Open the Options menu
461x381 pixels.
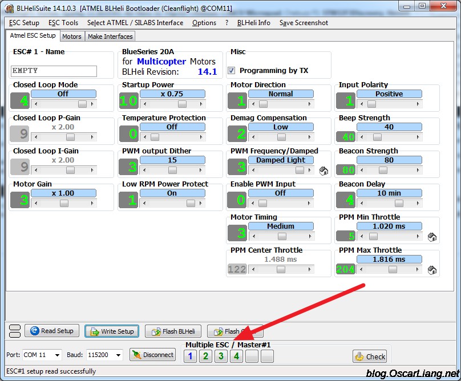(x=204, y=23)
